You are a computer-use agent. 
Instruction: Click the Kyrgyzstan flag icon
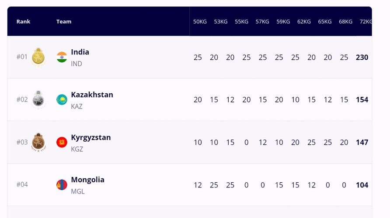tap(62, 143)
